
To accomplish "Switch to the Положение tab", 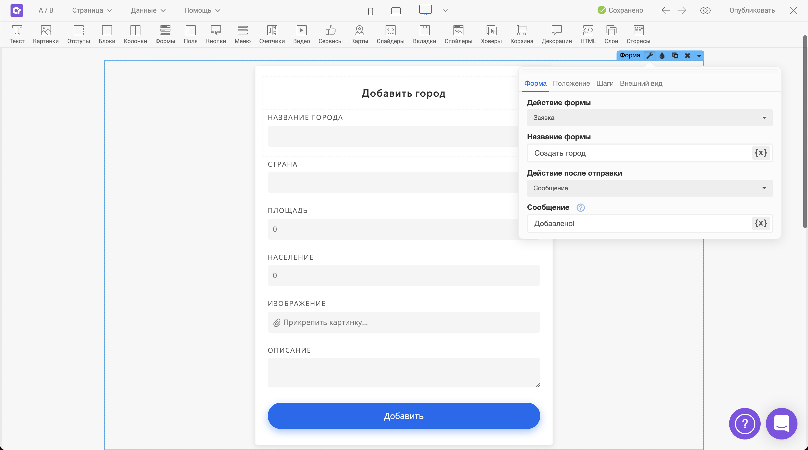I will pyautogui.click(x=571, y=83).
